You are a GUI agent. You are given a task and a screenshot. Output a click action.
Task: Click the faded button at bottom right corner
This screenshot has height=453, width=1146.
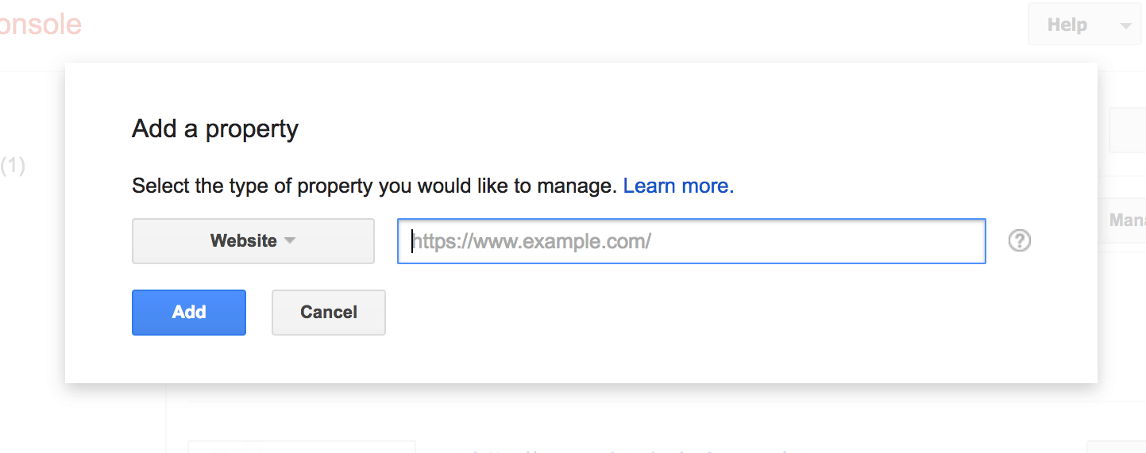(x=1116, y=447)
